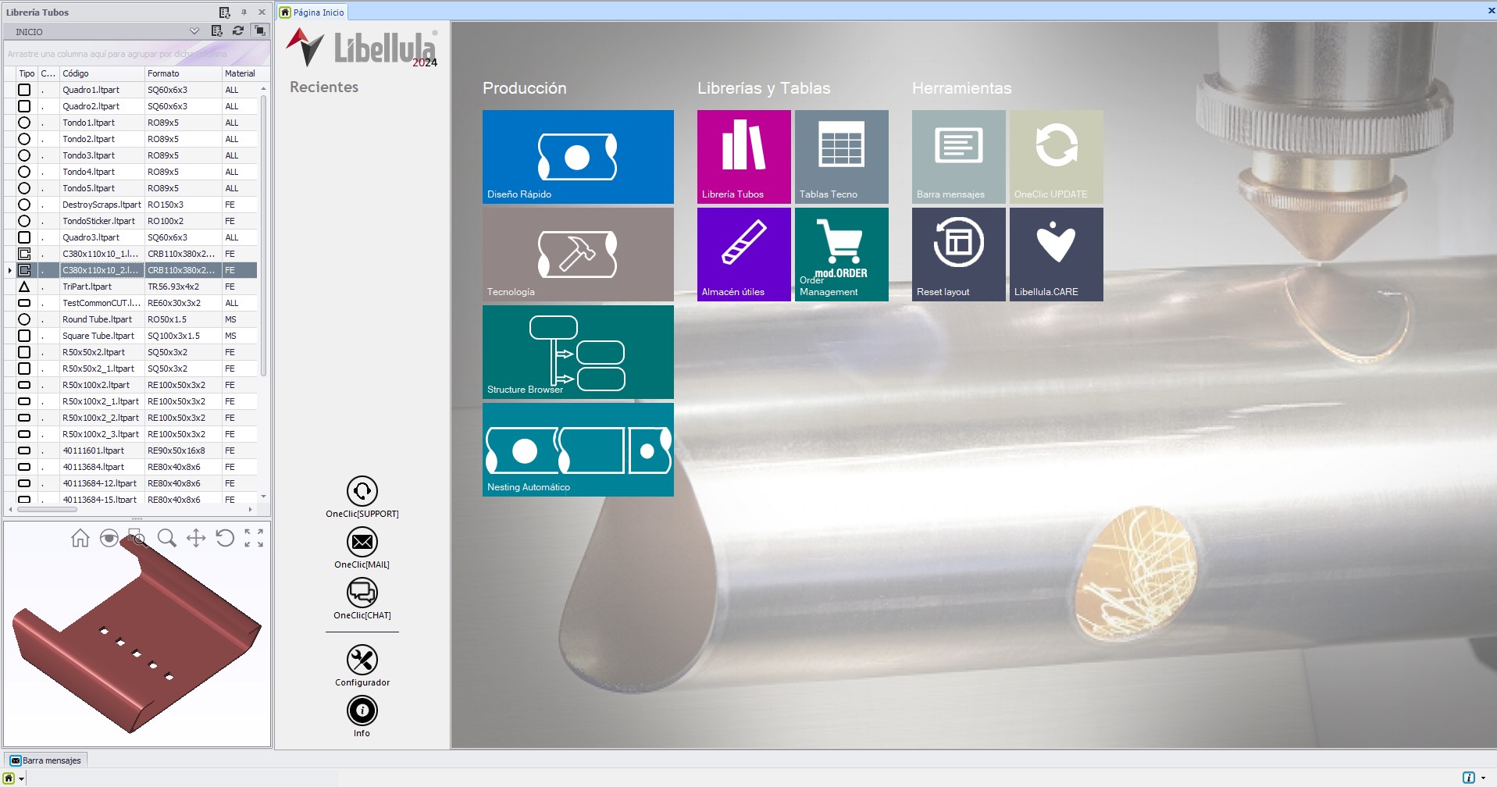
Task: Toggle the eye view mode in 3D preview
Action: [x=109, y=538]
